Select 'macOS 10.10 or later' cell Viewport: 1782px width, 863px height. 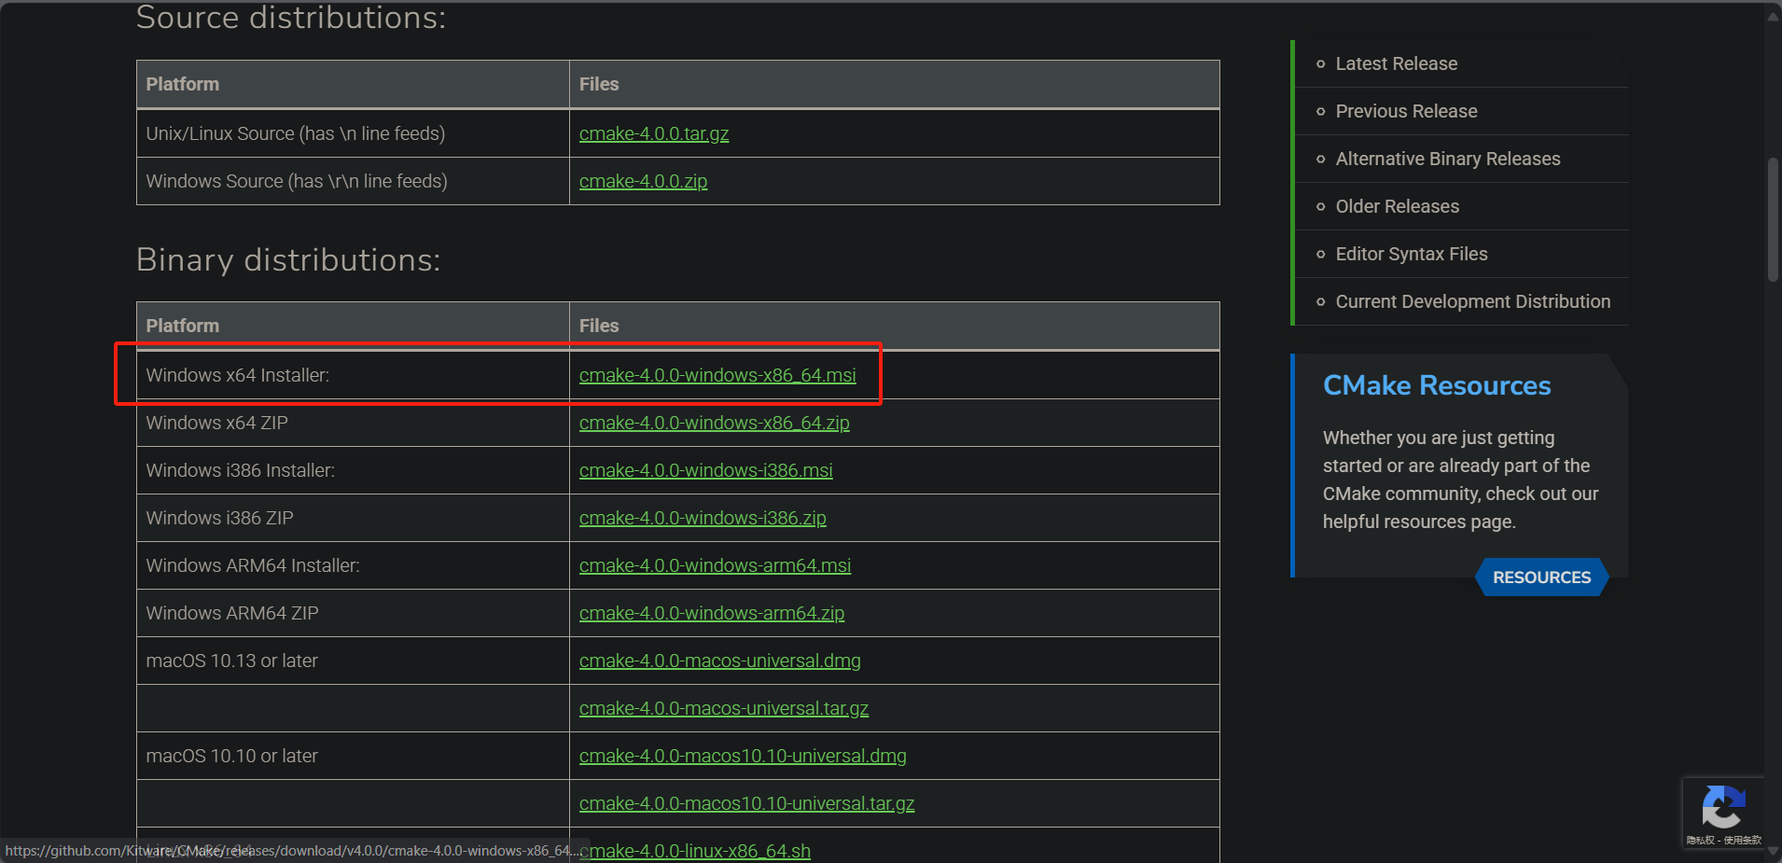pos(353,756)
